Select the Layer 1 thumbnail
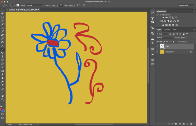 pyautogui.click(x=162, y=46)
